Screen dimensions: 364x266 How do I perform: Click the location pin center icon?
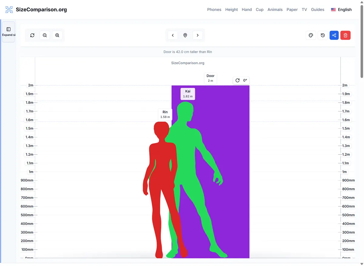[185, 35]
